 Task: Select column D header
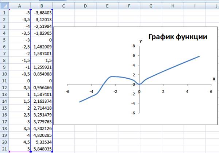[85, 6]
